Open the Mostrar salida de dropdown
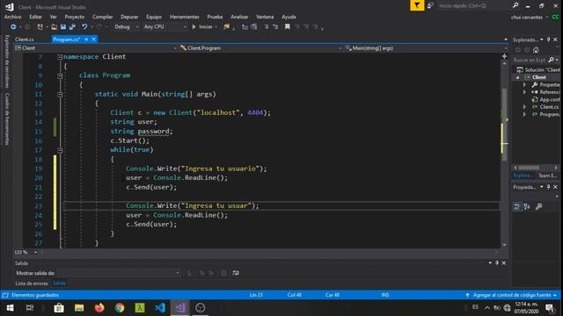563x316 pixels. click(119, 273)
